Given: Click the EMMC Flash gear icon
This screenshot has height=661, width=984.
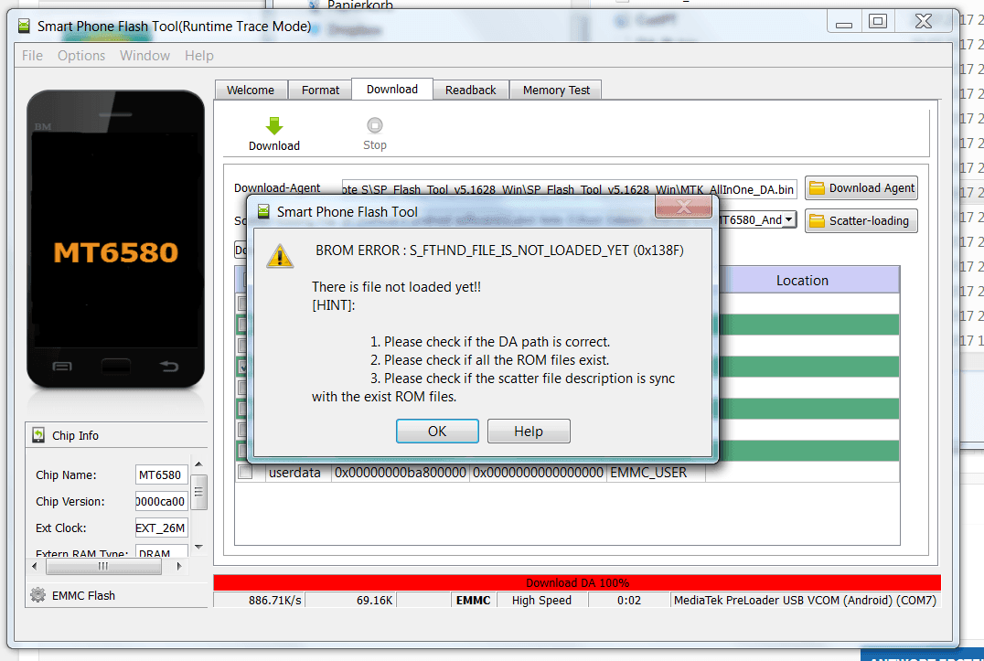Looking at the screenshot, I should coord(37,594).
